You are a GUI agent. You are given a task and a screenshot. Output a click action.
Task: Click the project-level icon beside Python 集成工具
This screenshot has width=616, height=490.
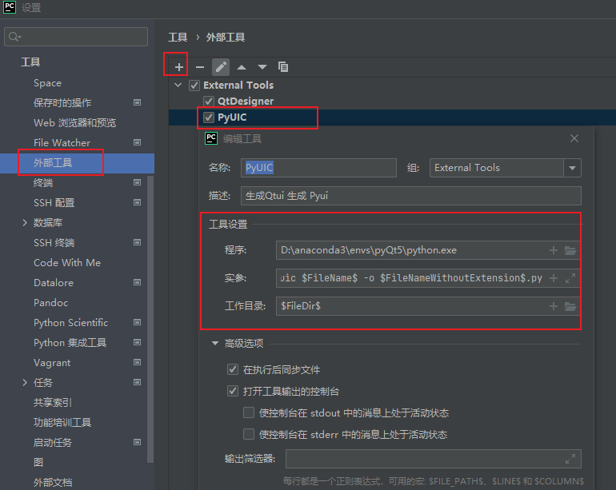(137, 343)
